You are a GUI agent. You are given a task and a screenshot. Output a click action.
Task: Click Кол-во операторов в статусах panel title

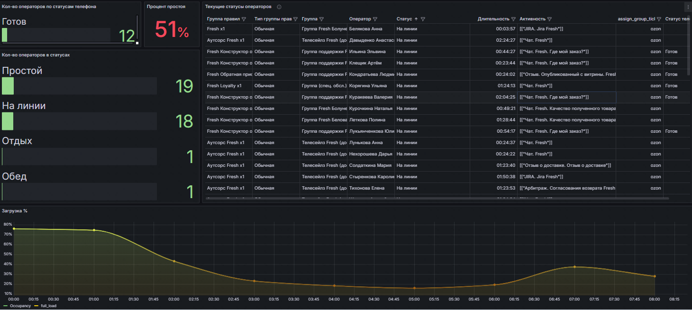tap(36, 55)
